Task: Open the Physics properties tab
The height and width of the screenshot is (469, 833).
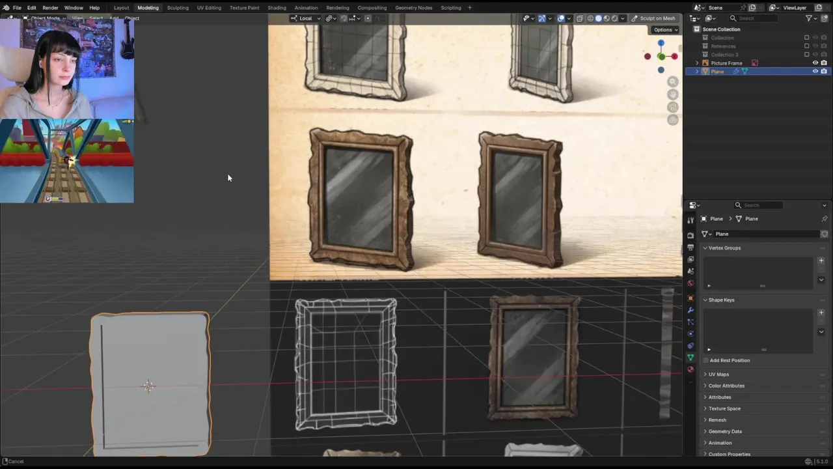Action: click(x=690, y=334)
